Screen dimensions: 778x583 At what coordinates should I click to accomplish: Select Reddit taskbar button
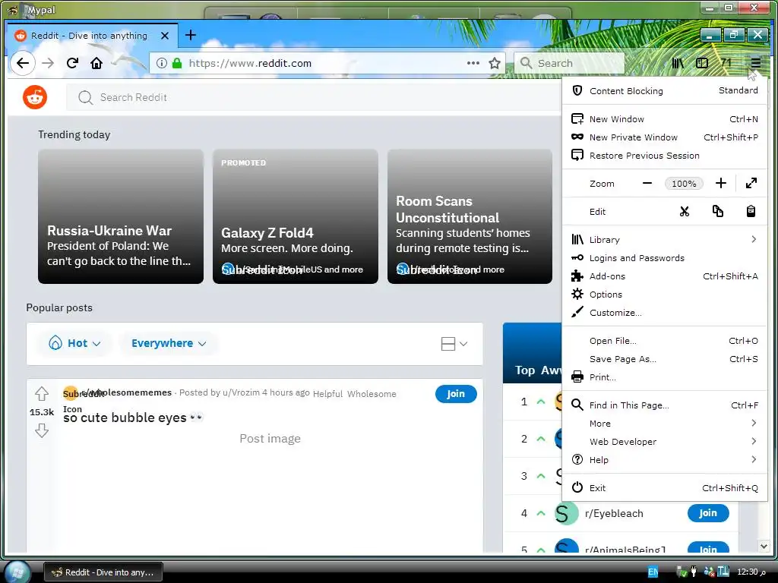(103, 572)
